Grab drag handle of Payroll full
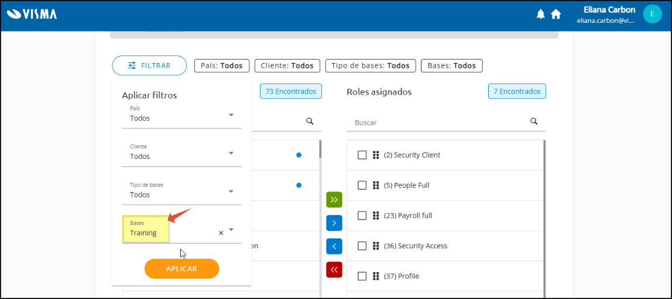 point(376,215)
